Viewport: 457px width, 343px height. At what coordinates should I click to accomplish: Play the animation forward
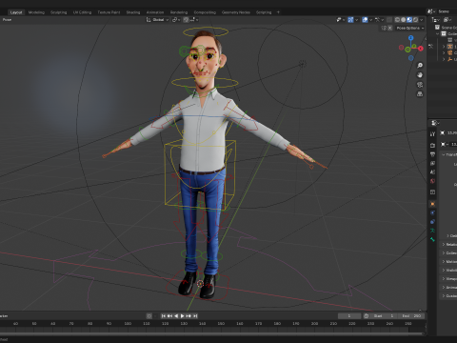(183, 316)
